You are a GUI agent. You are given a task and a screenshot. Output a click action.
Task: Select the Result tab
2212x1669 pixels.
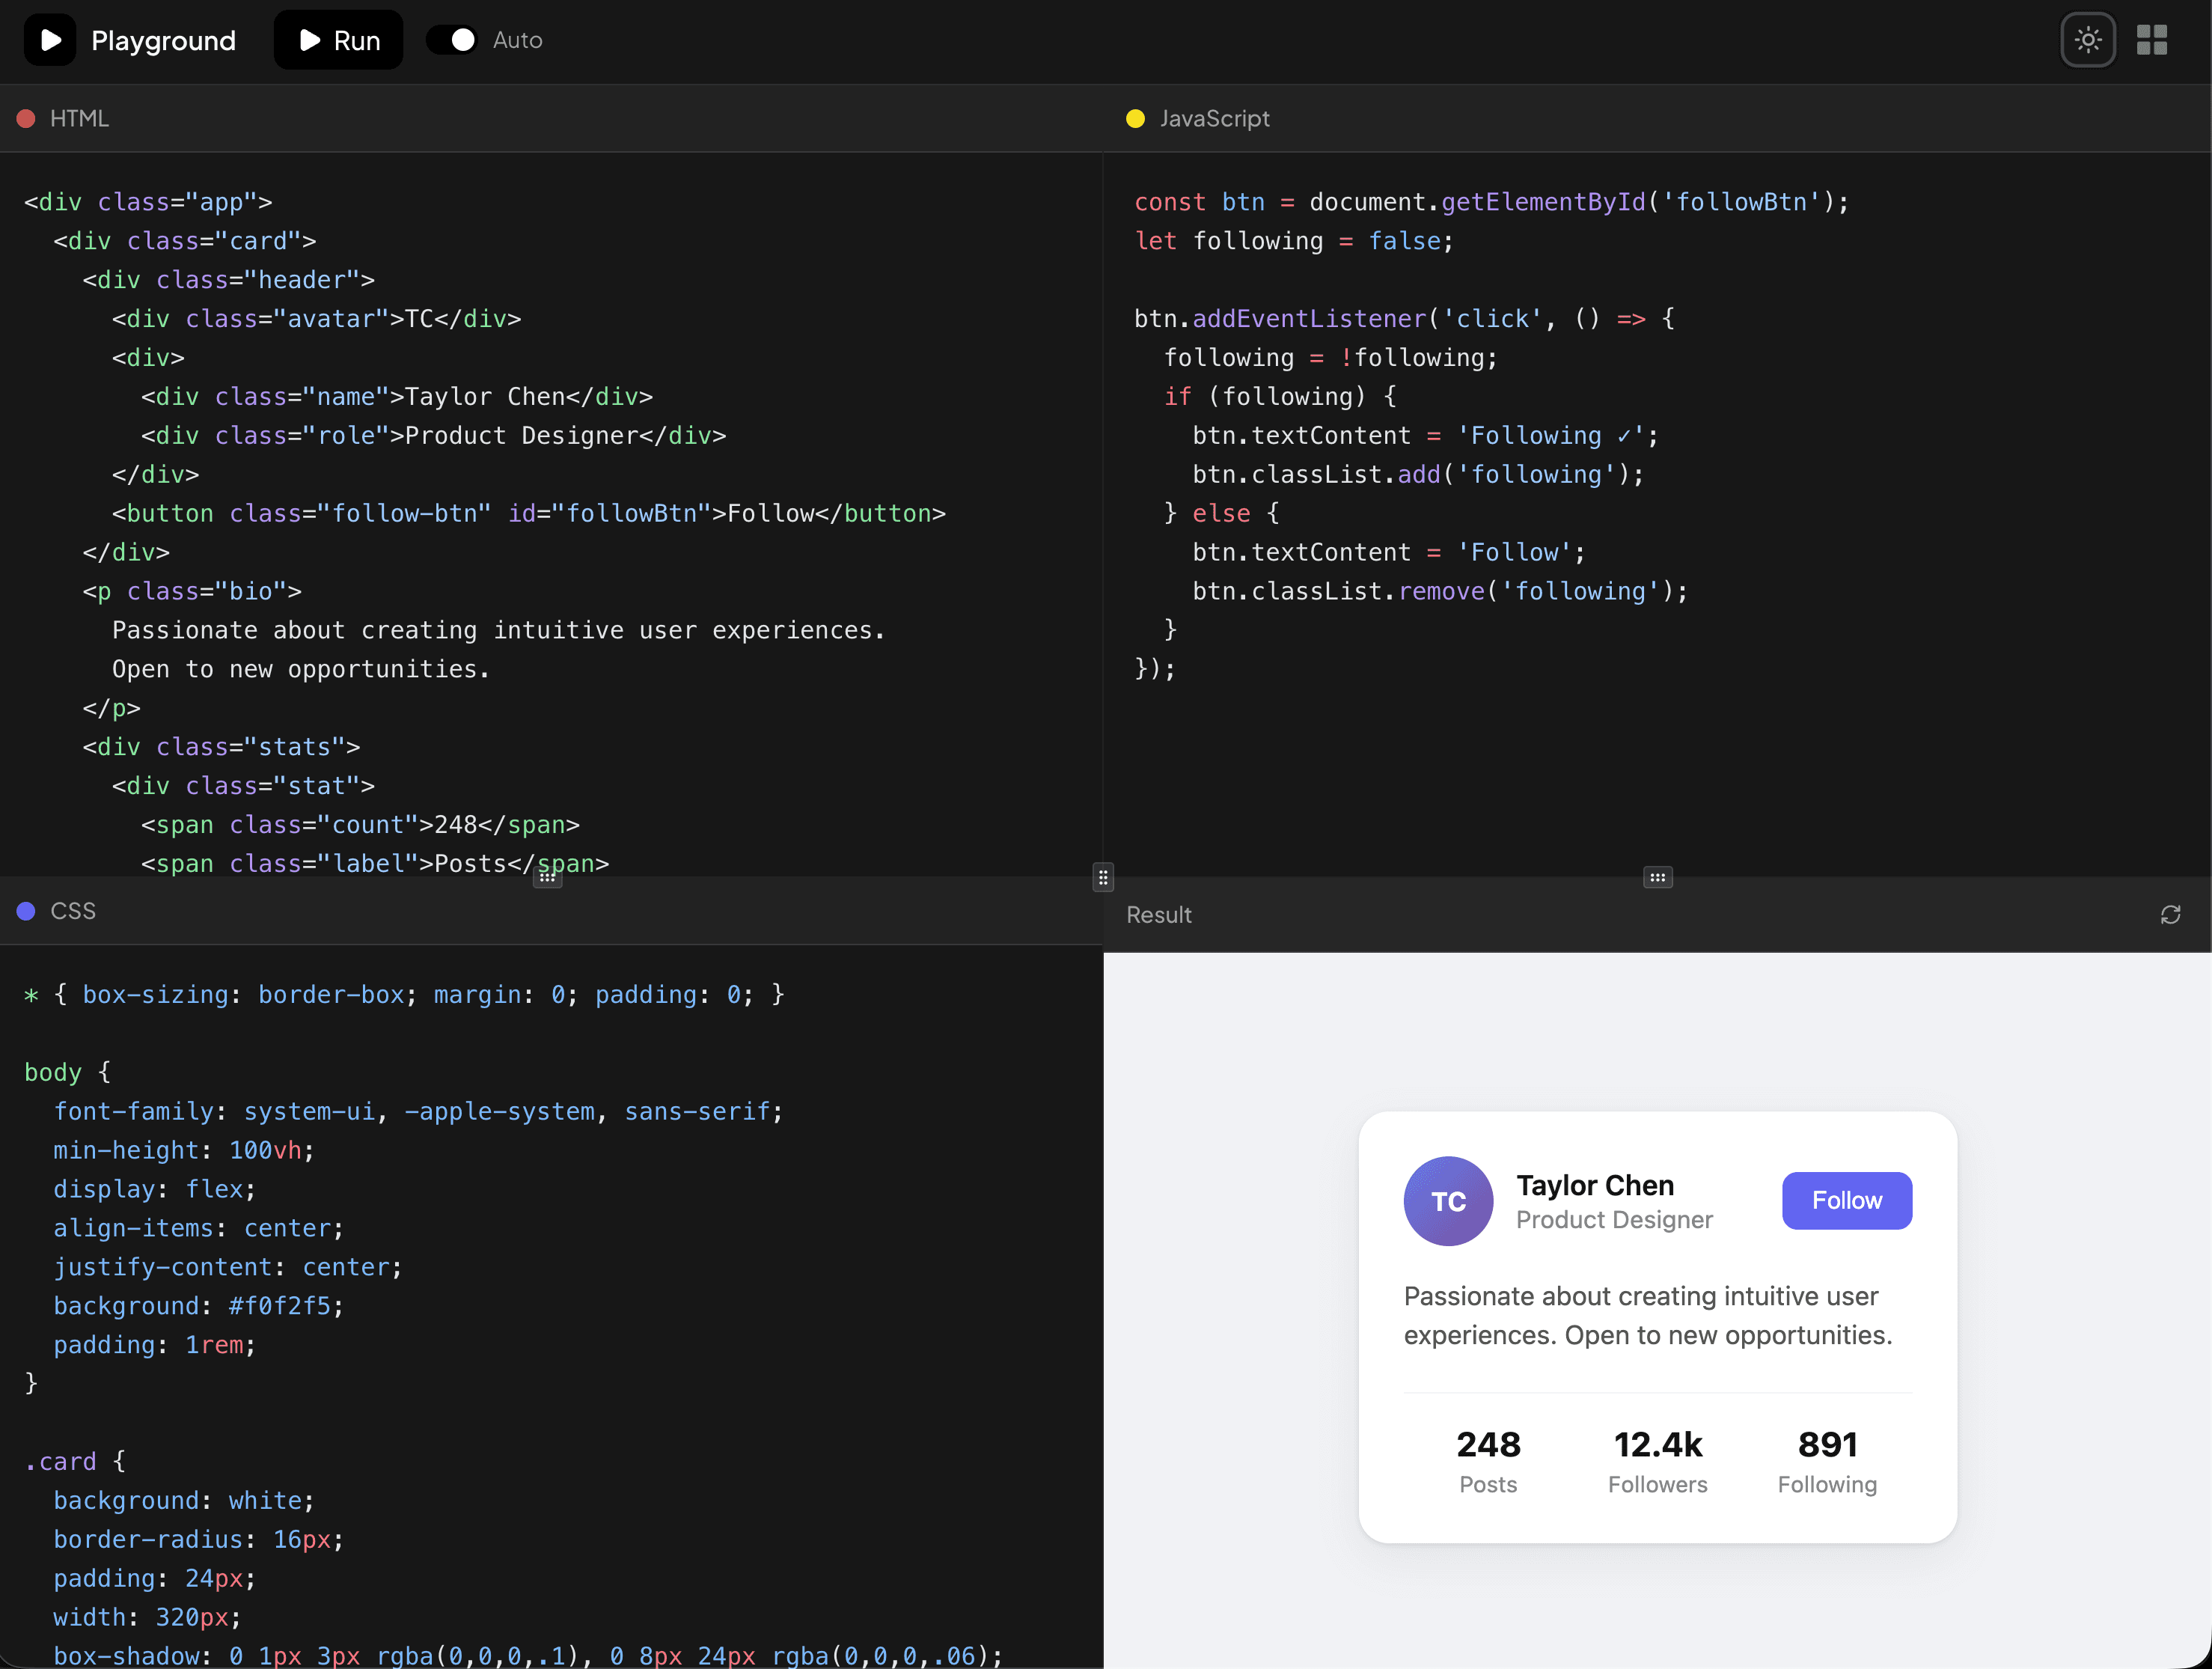(1158, 914)
